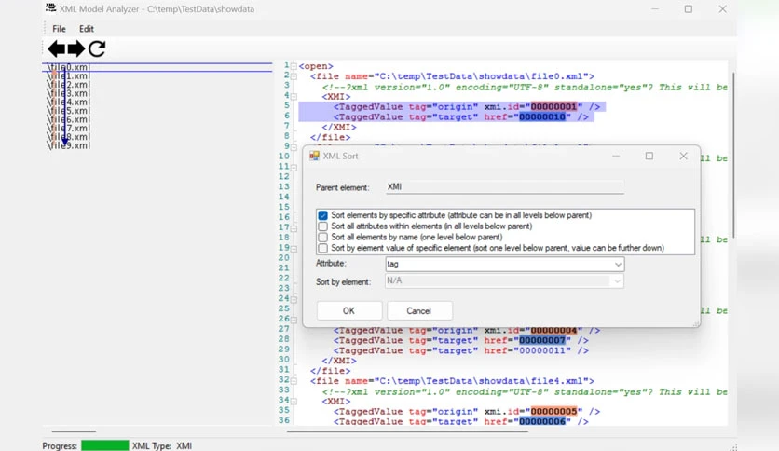Open the Attribute dropdown showing tag
Viewport: 779px width, 451px height.
click(505, 265)
